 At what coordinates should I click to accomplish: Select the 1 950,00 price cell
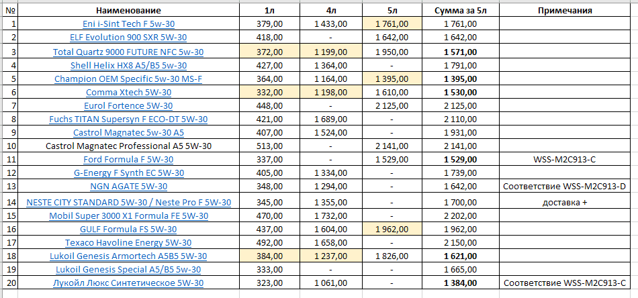pyautogui.click(x=392, y=52)
